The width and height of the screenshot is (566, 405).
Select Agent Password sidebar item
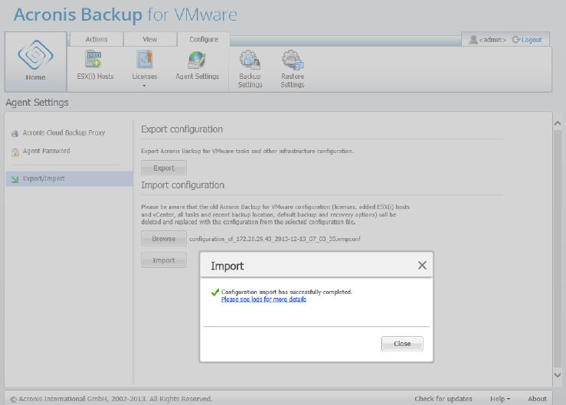click(46, 152)
